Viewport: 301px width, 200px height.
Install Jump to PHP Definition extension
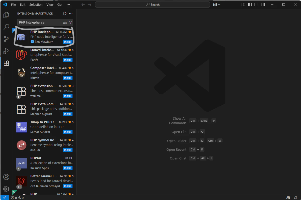[68, 132]
